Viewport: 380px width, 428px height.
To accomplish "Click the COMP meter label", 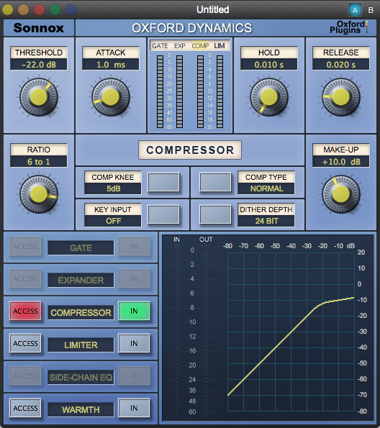I will pyautogui.click(x=200, y=46).
